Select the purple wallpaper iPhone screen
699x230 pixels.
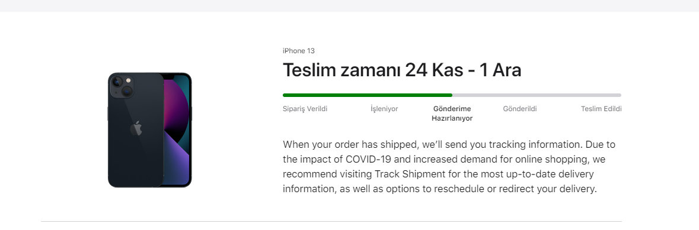click(177, 130)
